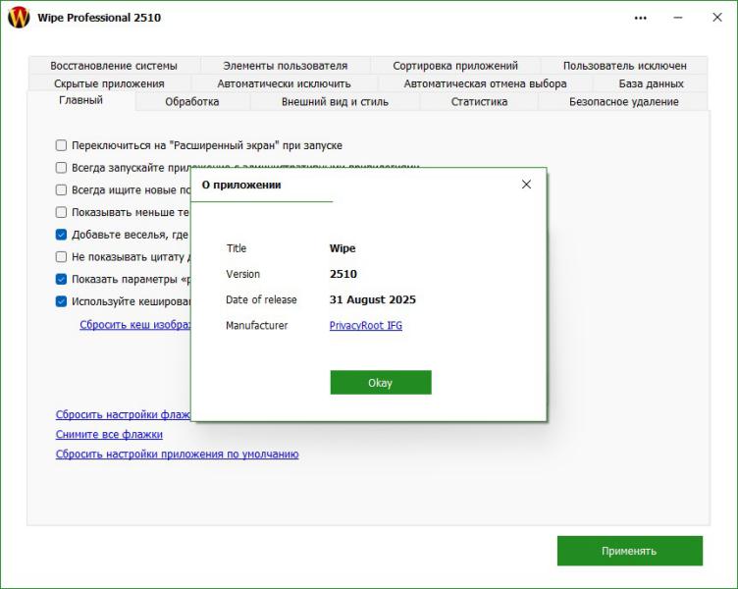738x589 pixels.
Task: Switch to Внешний вид и стиль tab
Action: 335,102
